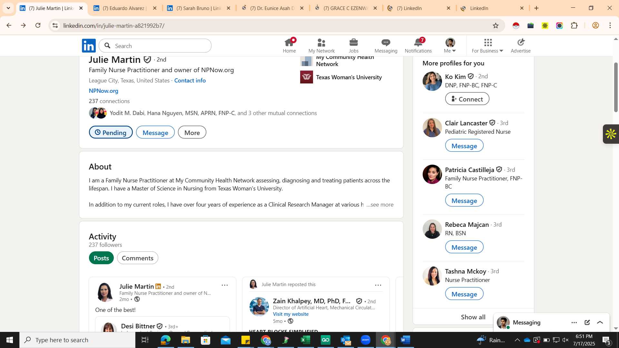
Task: Message Julie Martin
Action: coord(155,132)
